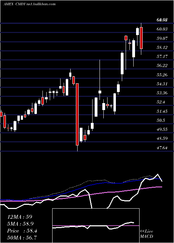
Task: Click the 'AMEX CMDY ns1.bullkhan.com' chart title
Action: point(30,4)
